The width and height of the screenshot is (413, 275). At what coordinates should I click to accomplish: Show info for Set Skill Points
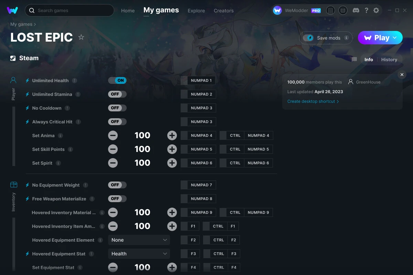[70, 149]
